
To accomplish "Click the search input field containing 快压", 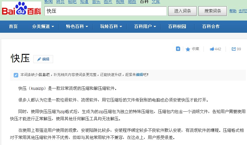I will (x=105, y=11).
